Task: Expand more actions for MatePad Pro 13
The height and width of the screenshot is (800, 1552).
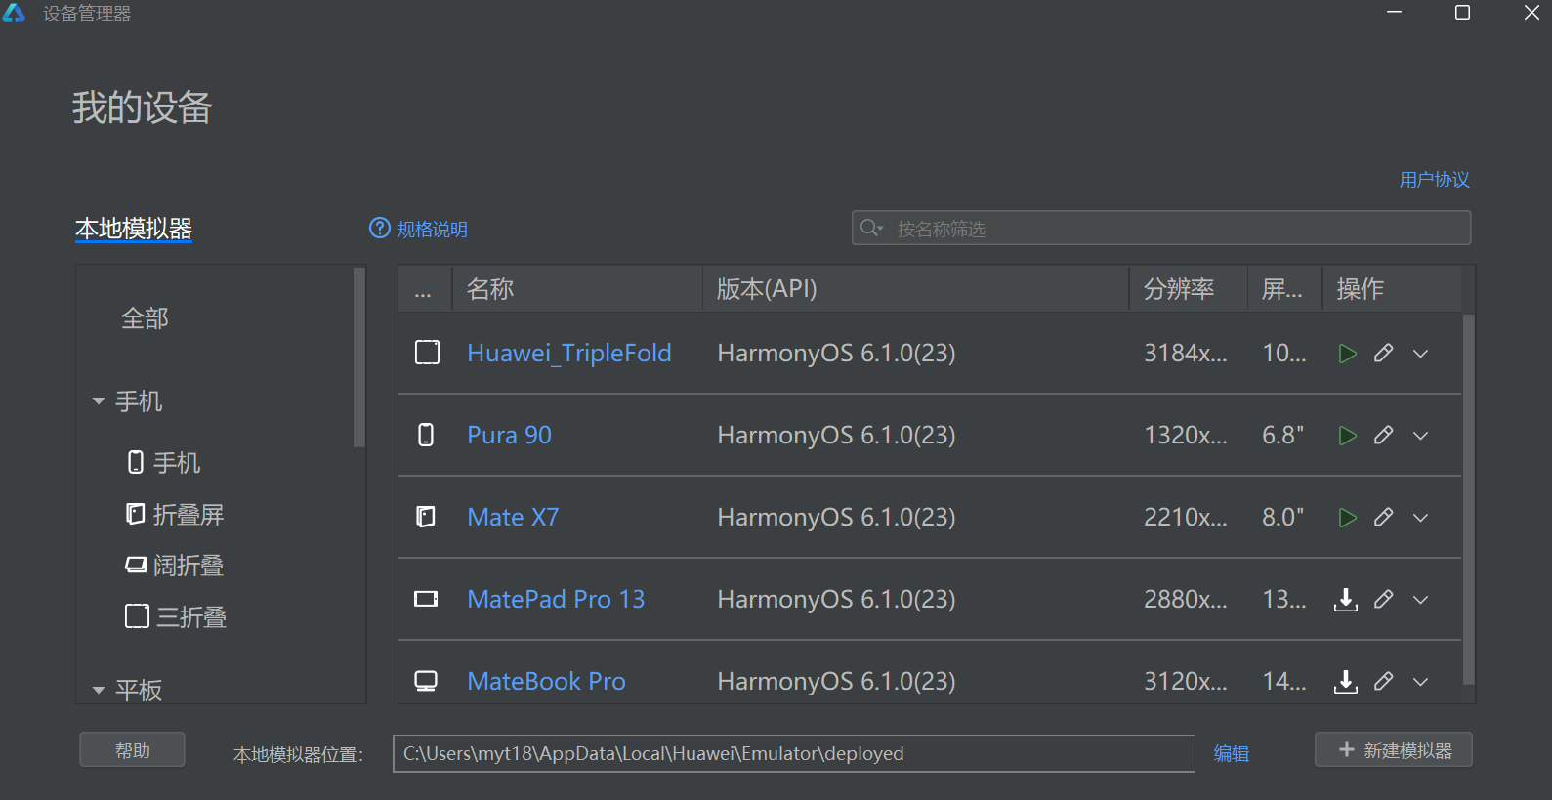Action: [1421, 600]
